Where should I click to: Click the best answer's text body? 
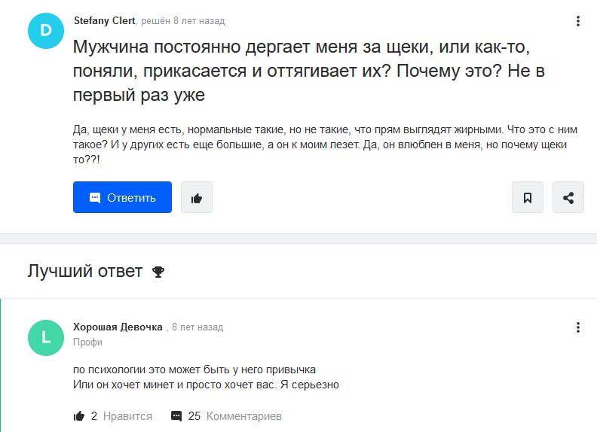click(x=206, y=378)
